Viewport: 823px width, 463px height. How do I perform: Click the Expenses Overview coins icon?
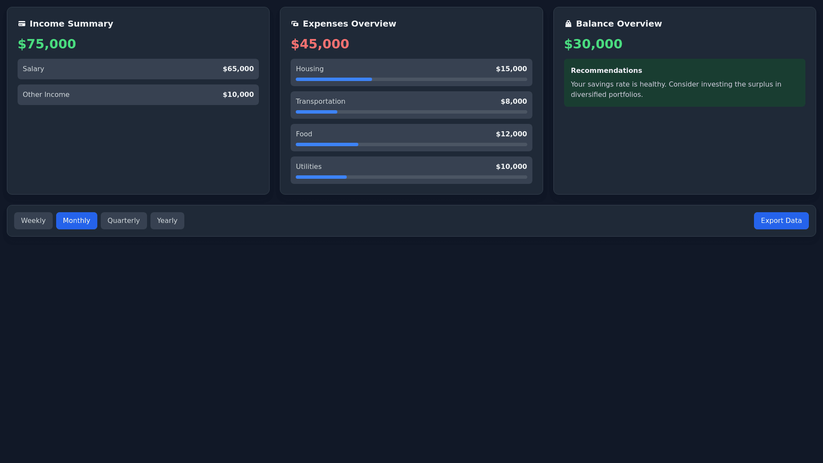point(295,24)
